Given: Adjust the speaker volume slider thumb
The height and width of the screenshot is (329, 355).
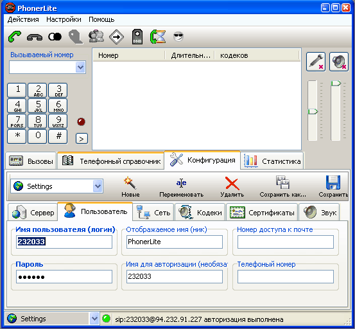Looking at the screenshot, I should click(336, 84).
